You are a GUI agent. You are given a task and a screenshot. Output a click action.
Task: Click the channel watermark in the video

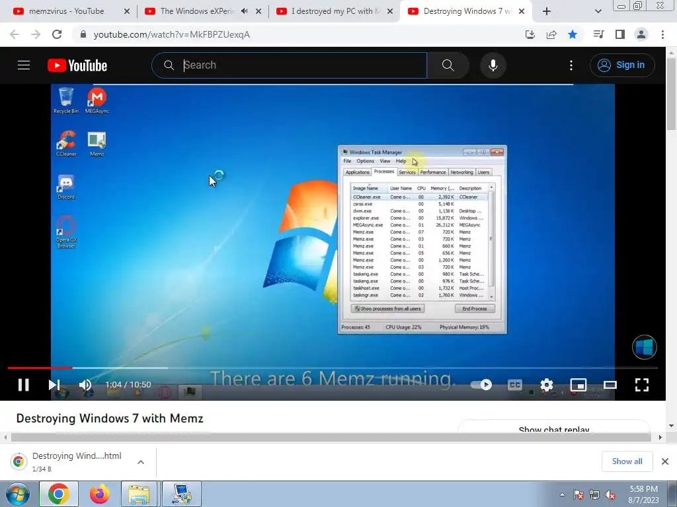(x=645, y=347)
